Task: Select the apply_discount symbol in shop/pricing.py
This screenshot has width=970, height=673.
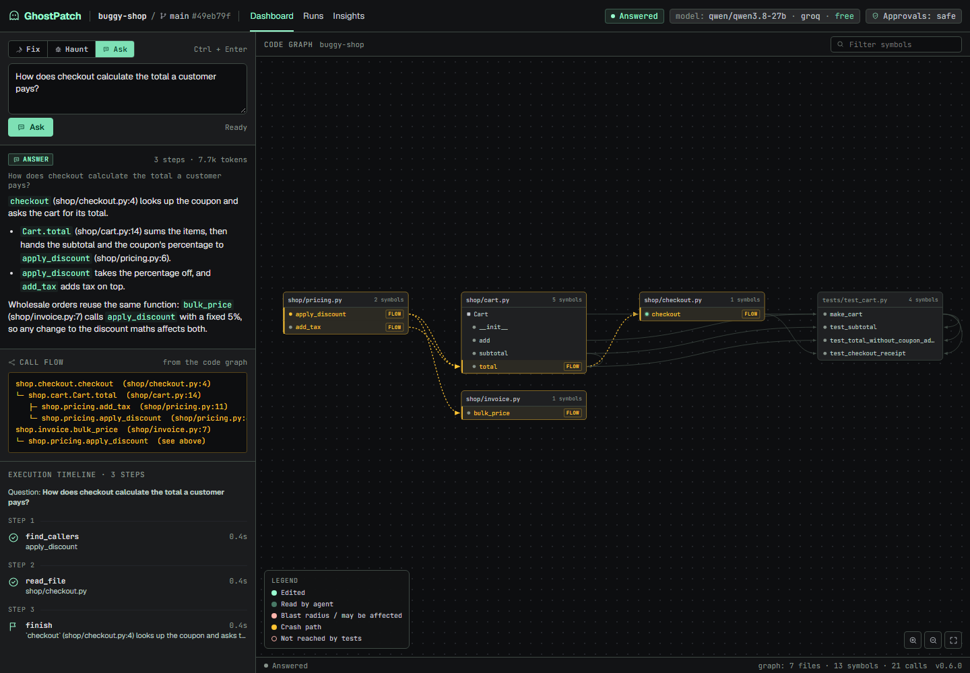Action: pyautogui.click(x=346, y=314)
